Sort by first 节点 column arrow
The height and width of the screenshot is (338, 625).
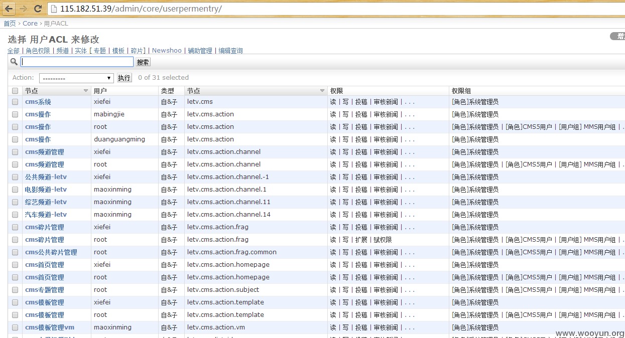tap(85, 91)
